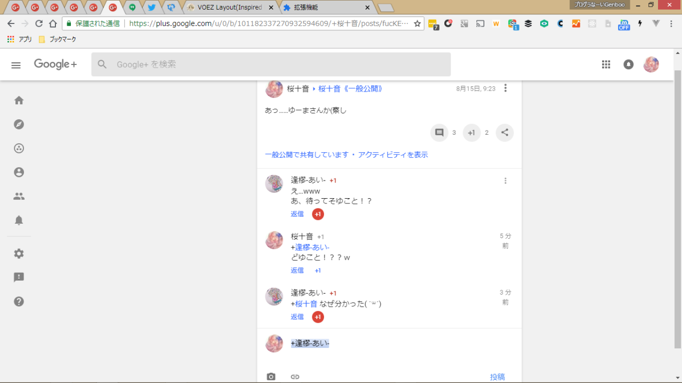Image resolution: width=682 pixels, height=383 pixels.
Task: Open the hamburger main menu
Action: (x=16, y=65)
